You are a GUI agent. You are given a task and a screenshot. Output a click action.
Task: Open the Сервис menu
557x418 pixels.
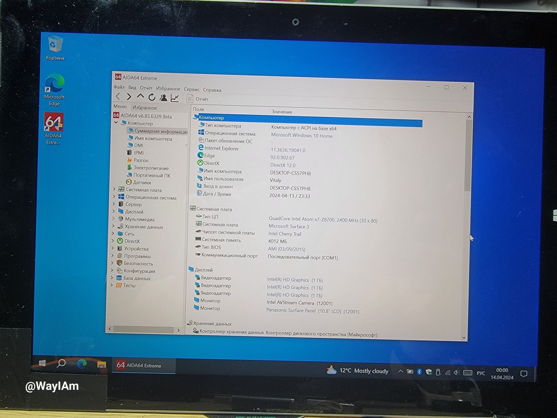pos(192,89)
